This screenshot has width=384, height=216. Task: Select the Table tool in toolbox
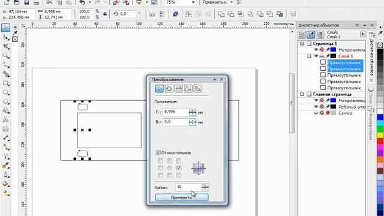coord(5,129)
